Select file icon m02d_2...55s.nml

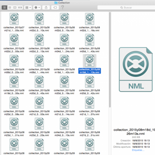pyautogui.click(x=14, y=40)
